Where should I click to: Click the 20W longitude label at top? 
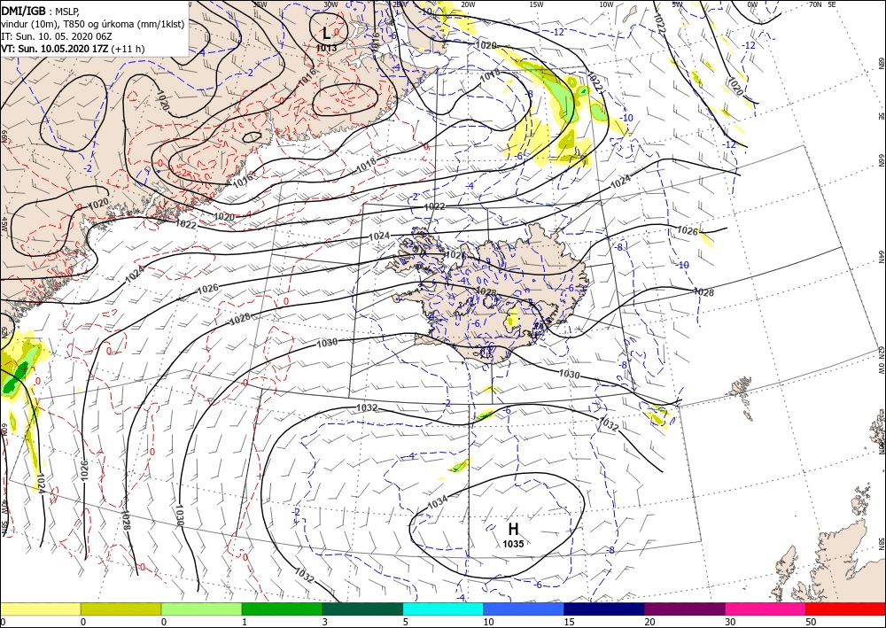(467, 4)
